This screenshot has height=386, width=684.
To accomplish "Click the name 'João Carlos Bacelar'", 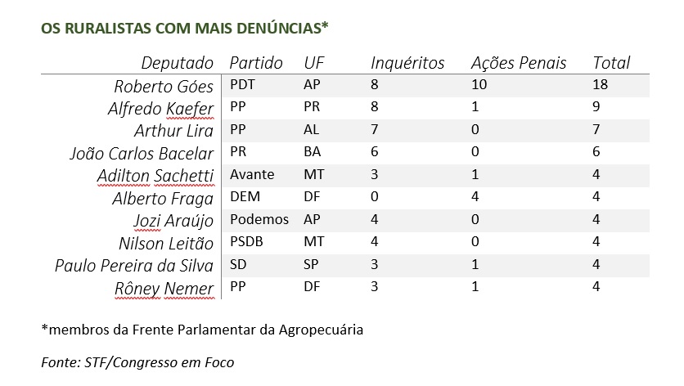I will tap(142, 154).
